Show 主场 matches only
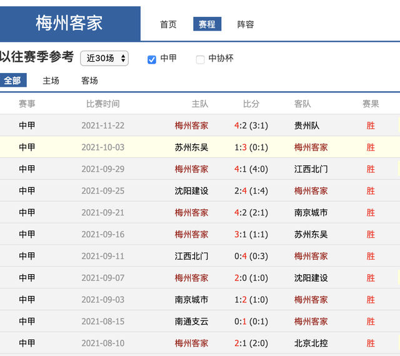 pyautogui.click(x=51, y=81)
